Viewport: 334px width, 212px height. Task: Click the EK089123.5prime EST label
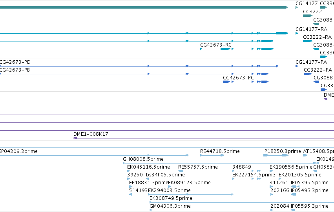coord(189,183)
